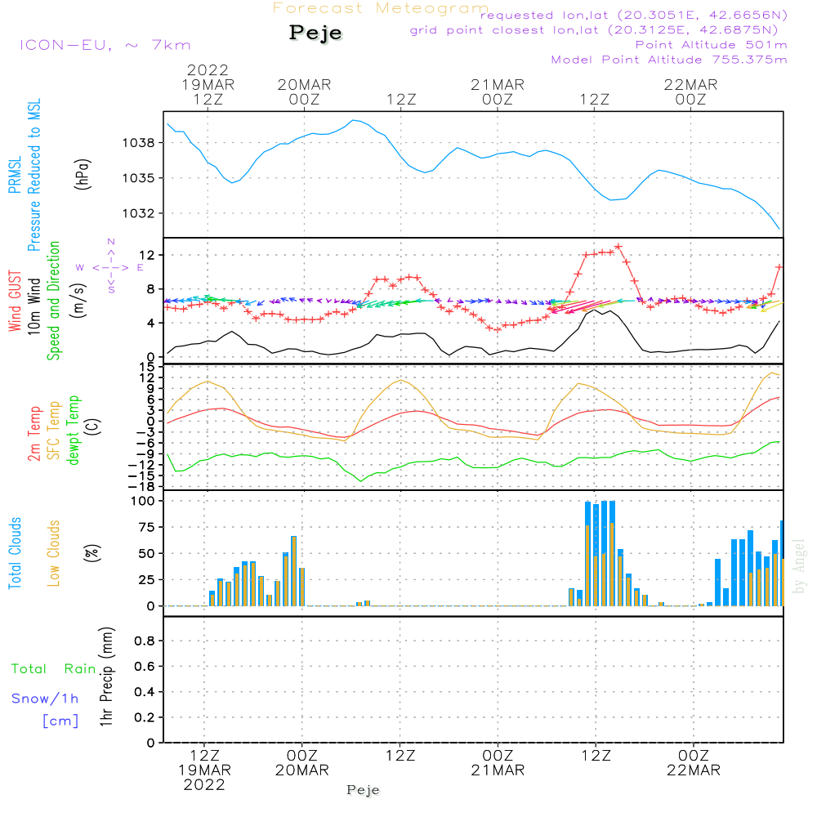Screen dimensions: 817x817
Task: Click the '1hr Precip (mm)' axis label
Action: click(106, 676)
